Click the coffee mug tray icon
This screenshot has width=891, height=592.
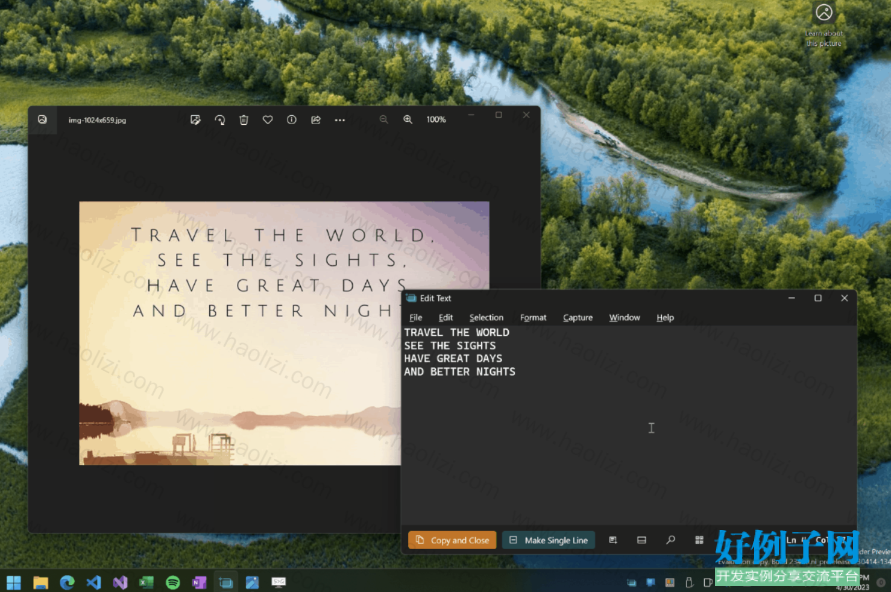point(708,582)
